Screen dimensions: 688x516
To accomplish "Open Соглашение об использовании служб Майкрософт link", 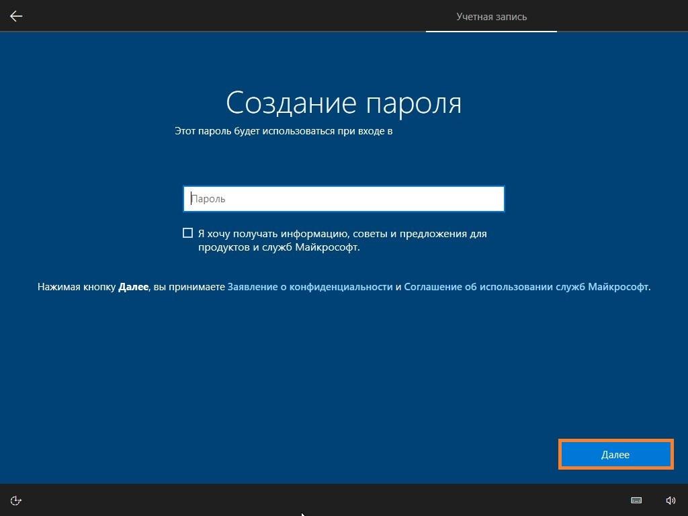I will coord(526,287).
